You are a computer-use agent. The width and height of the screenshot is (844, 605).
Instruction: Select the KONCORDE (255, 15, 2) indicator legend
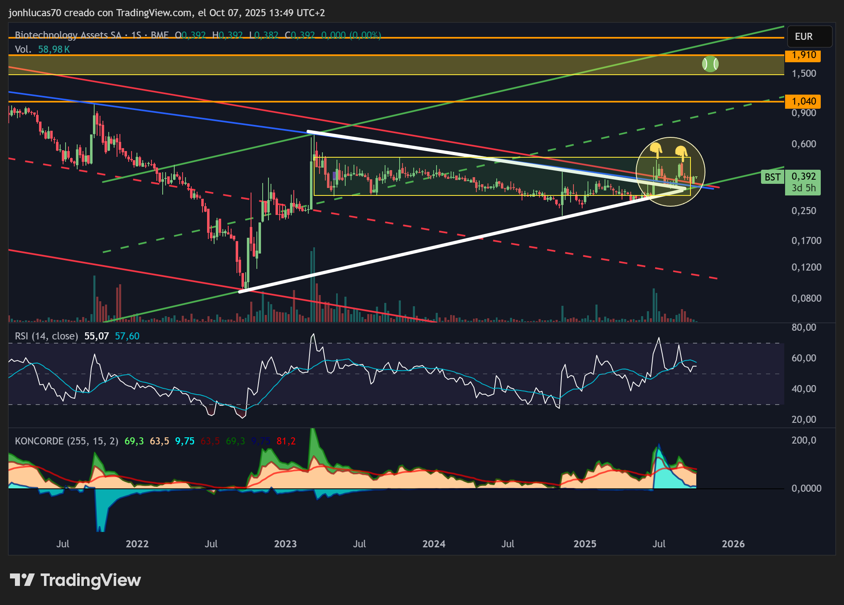tap(66, 441)
